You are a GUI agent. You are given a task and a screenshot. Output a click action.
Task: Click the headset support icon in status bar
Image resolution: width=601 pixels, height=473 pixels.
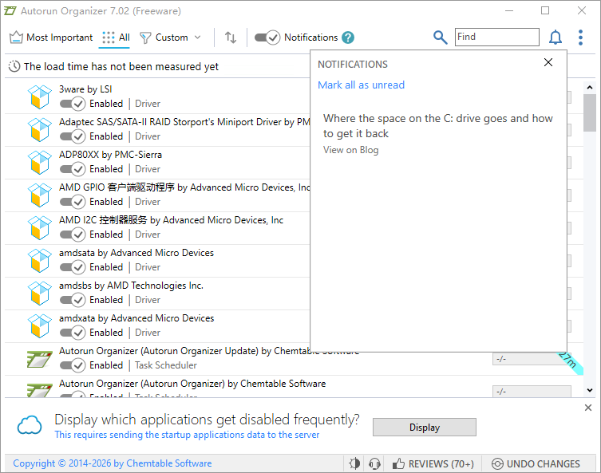pos(374,463)
